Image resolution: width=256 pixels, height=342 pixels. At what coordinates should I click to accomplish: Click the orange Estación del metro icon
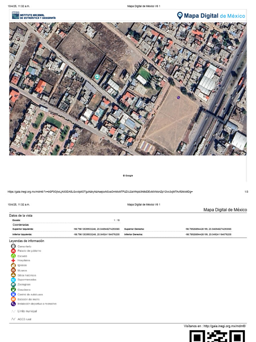pos(13,299)
